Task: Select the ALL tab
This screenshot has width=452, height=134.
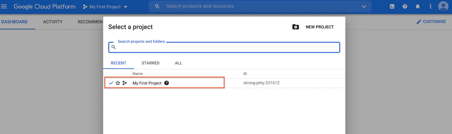Action: pos(178,63)
